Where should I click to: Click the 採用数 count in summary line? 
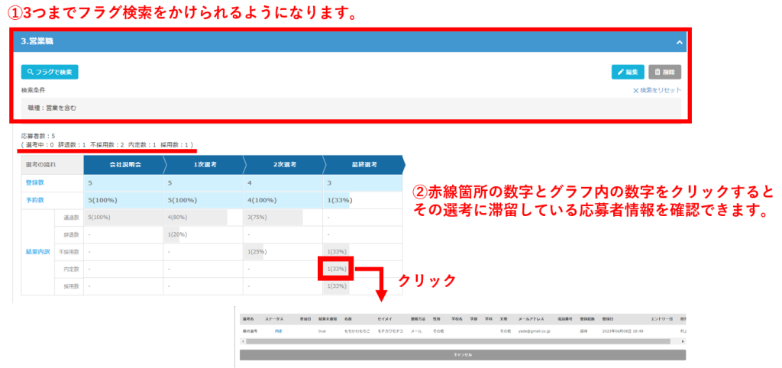coord(188,144)
